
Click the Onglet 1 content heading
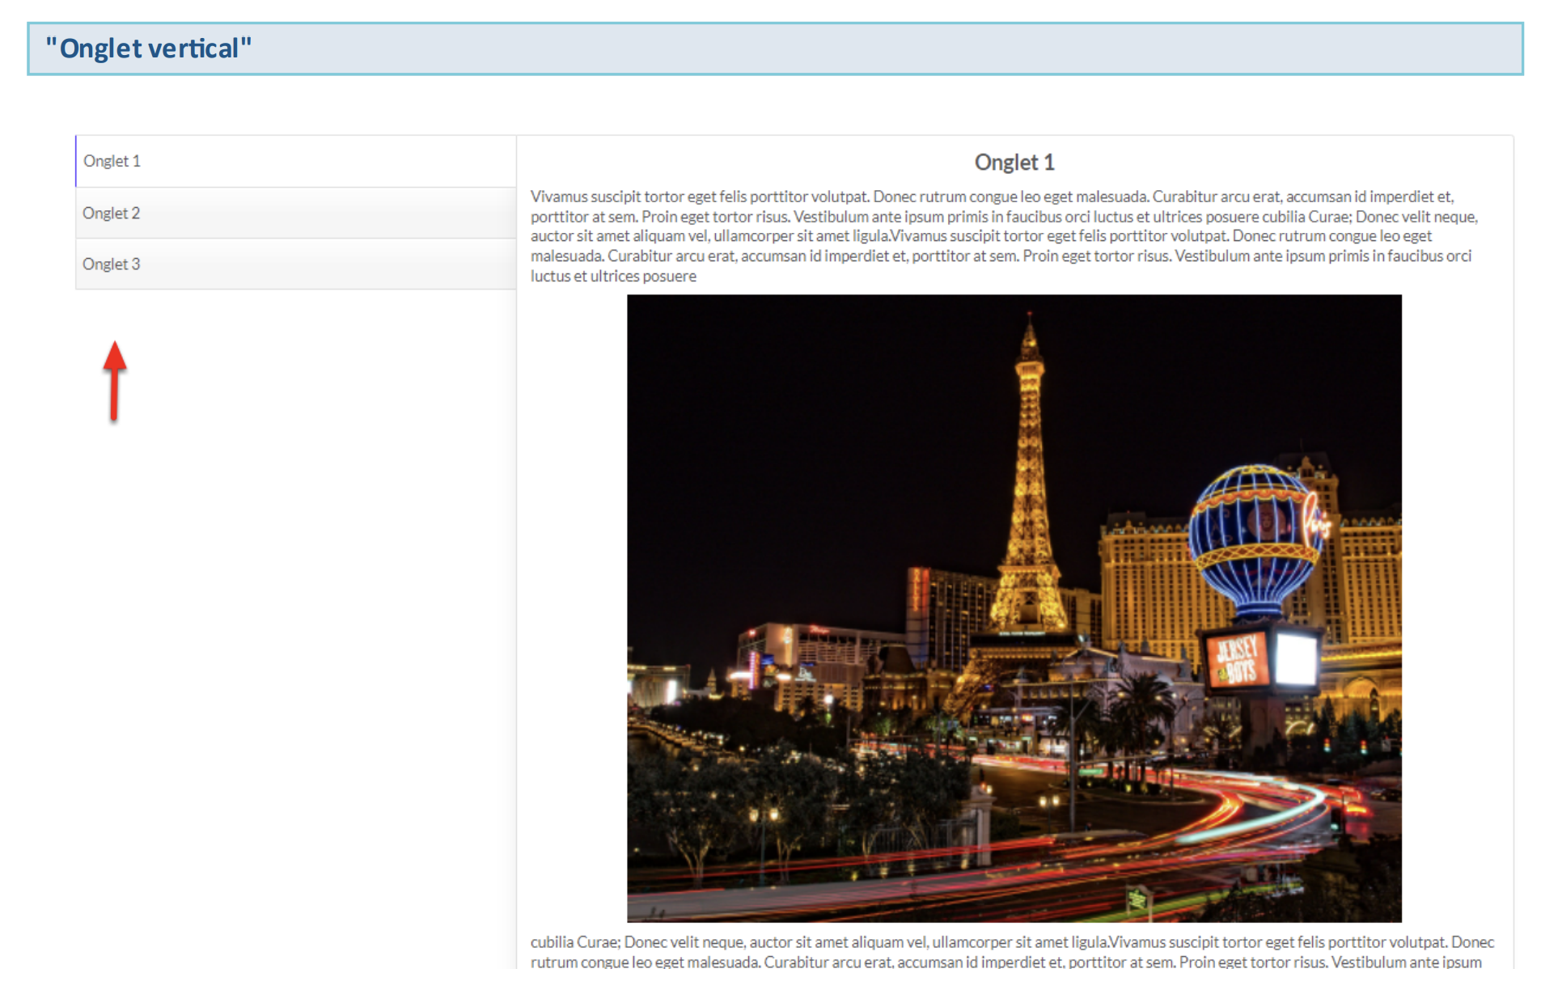pyautogui.click(x=1014, y=163)
